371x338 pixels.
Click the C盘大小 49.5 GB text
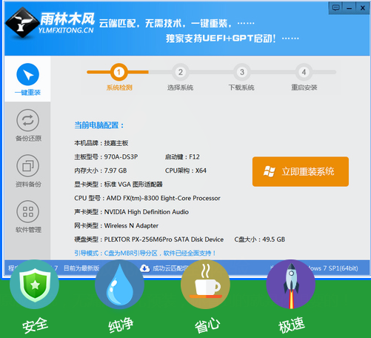pyautogui.click(x=260, y=239)
